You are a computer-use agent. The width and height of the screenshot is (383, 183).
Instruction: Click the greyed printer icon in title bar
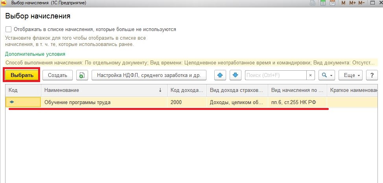pos(312,3)
